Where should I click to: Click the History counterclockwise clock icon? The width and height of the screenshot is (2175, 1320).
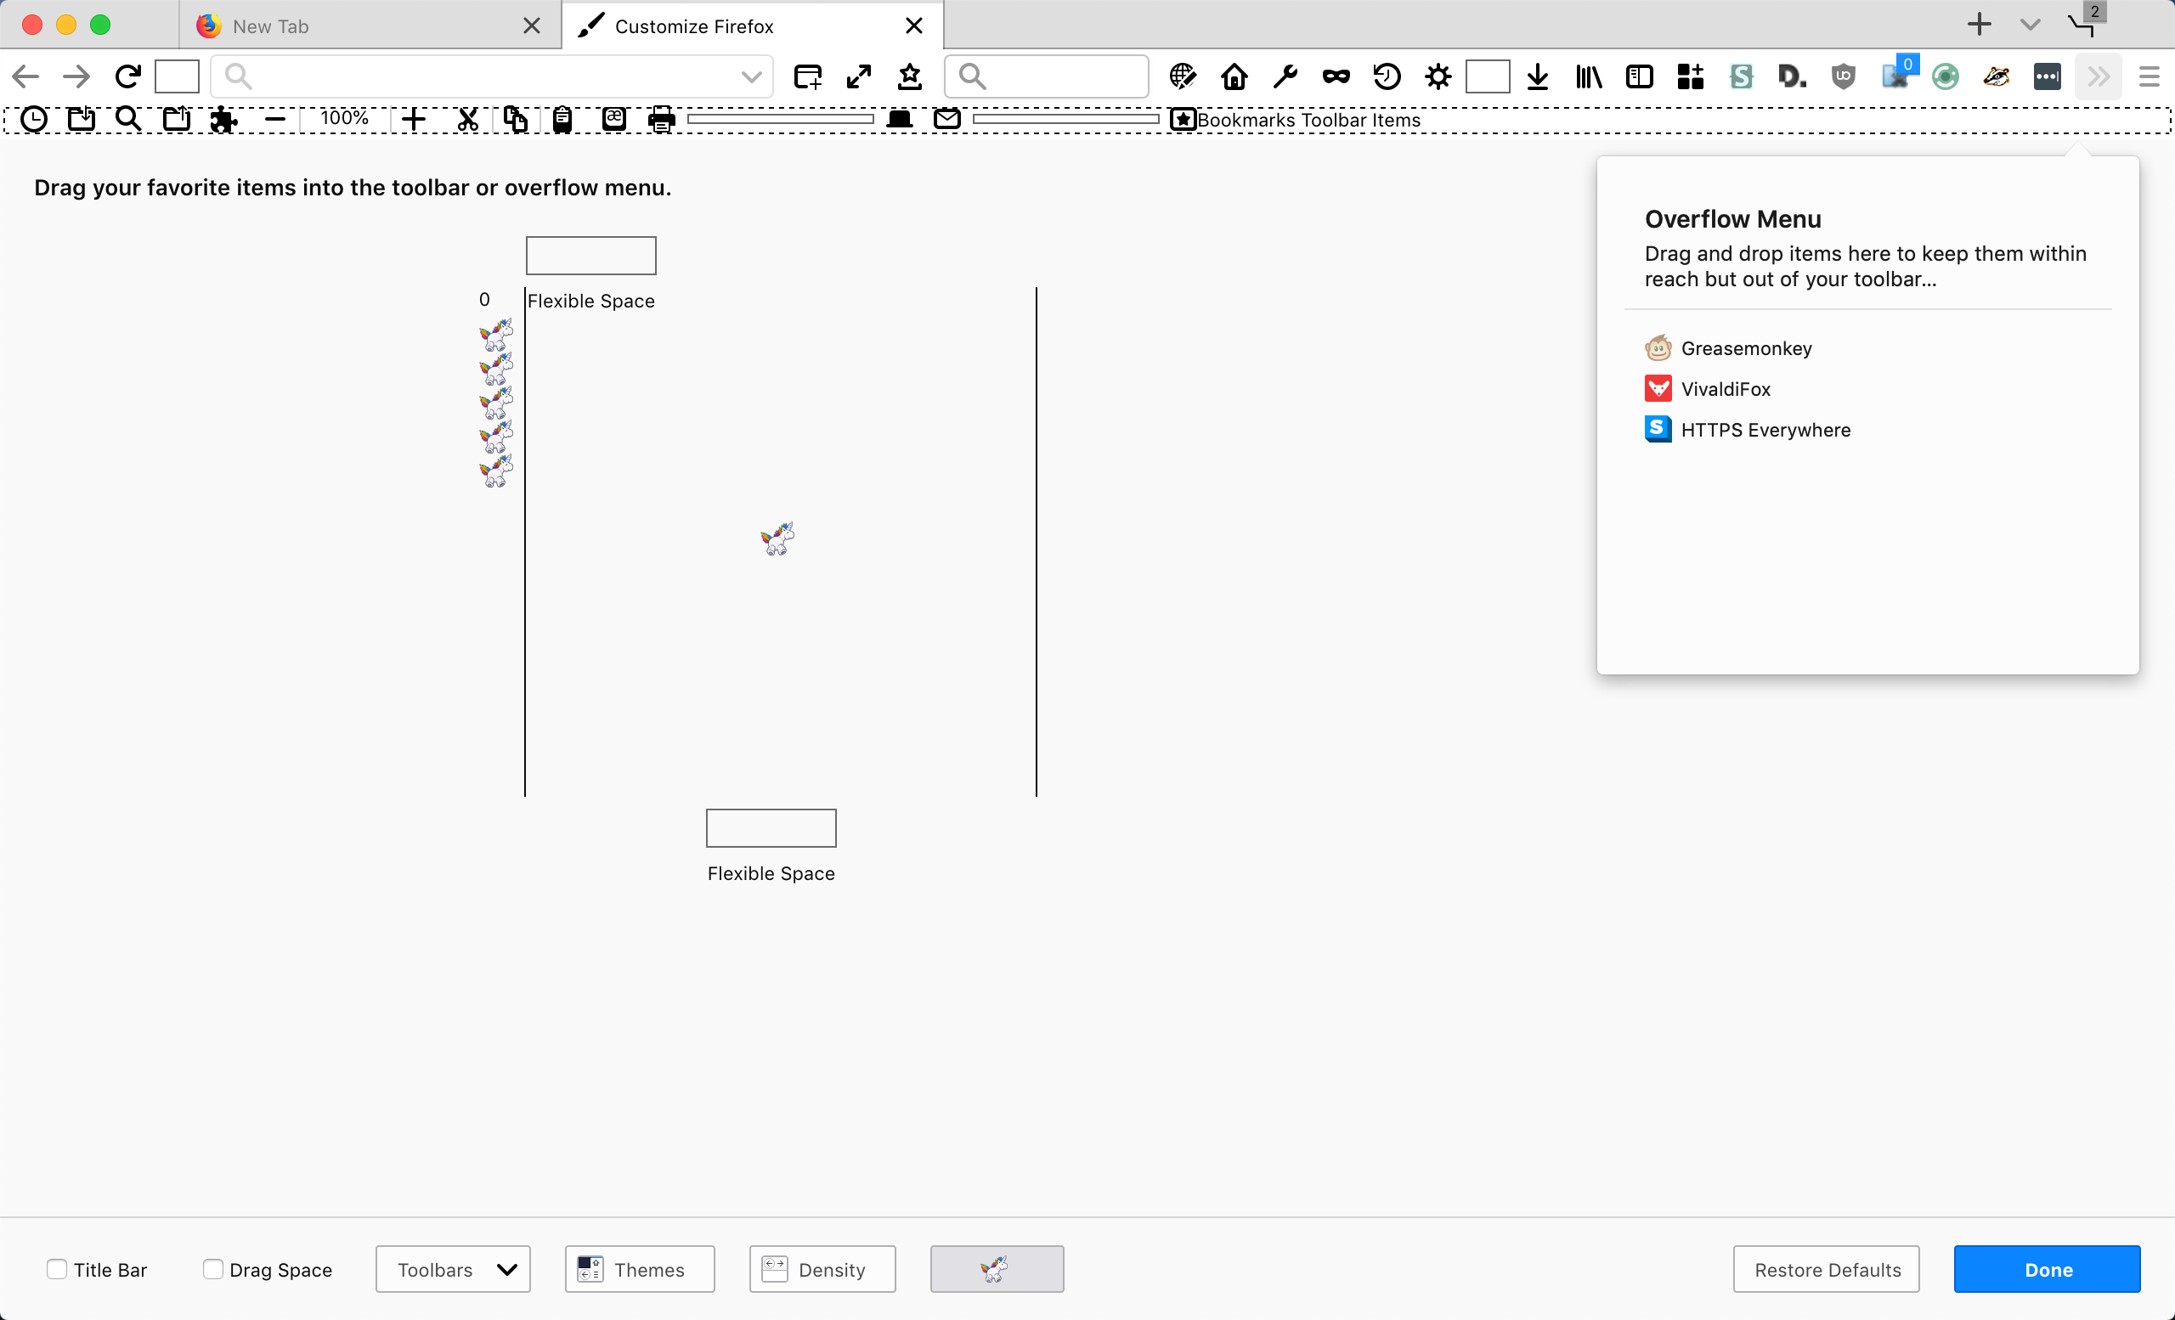[1387, 76]
